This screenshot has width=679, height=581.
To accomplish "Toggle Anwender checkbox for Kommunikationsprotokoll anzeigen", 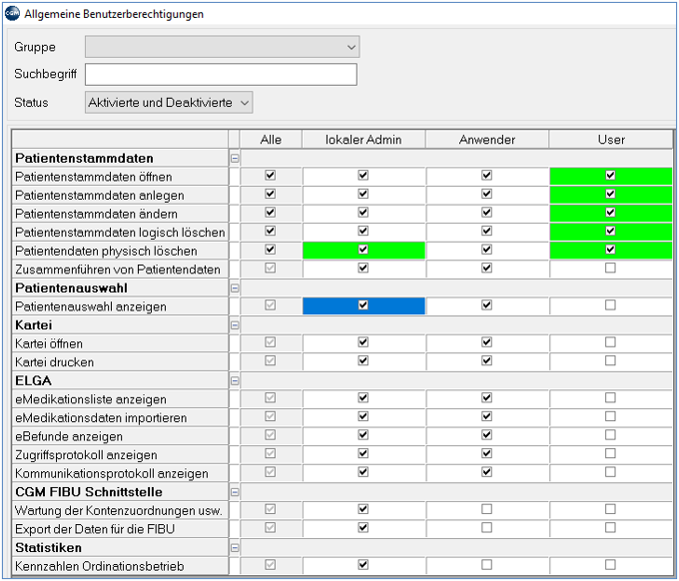I will click(487, 472).
